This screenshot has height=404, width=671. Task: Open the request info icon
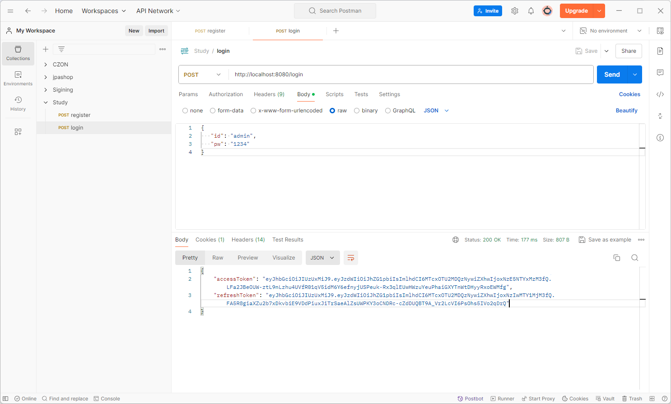[660, 138]
